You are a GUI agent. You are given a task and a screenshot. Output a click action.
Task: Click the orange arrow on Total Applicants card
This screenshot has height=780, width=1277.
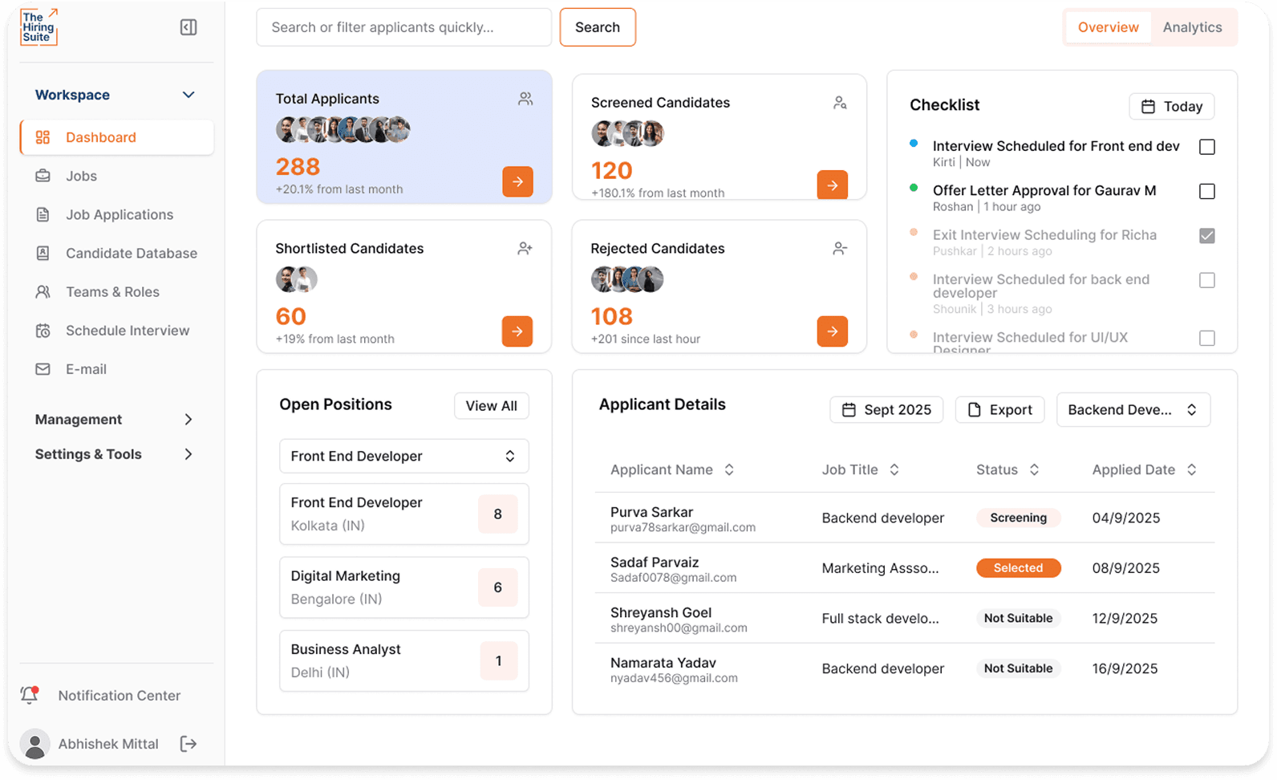(517, 181)
